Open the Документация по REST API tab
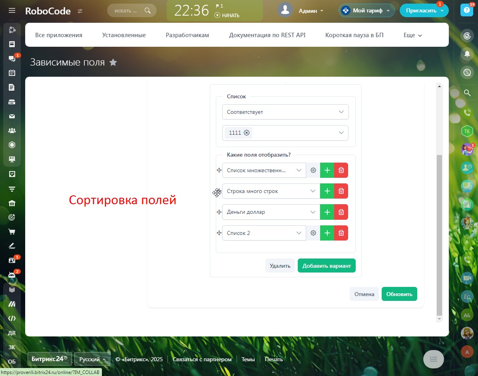This screenshot has height=376, width=478. click(267, 35)
